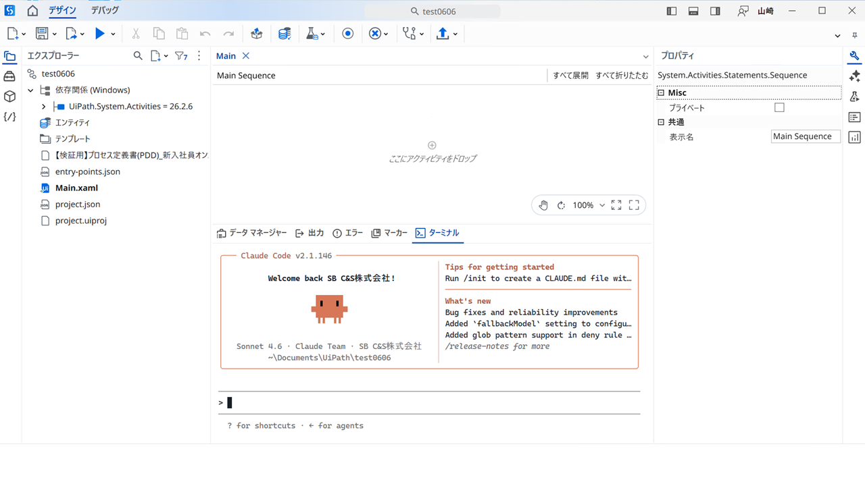Collapse the Misc property group

(661, 92)
